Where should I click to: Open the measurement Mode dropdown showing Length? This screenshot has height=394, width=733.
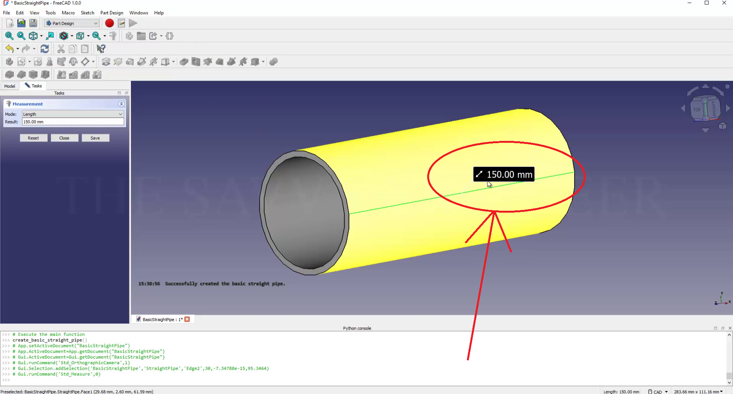click(73, 114)
